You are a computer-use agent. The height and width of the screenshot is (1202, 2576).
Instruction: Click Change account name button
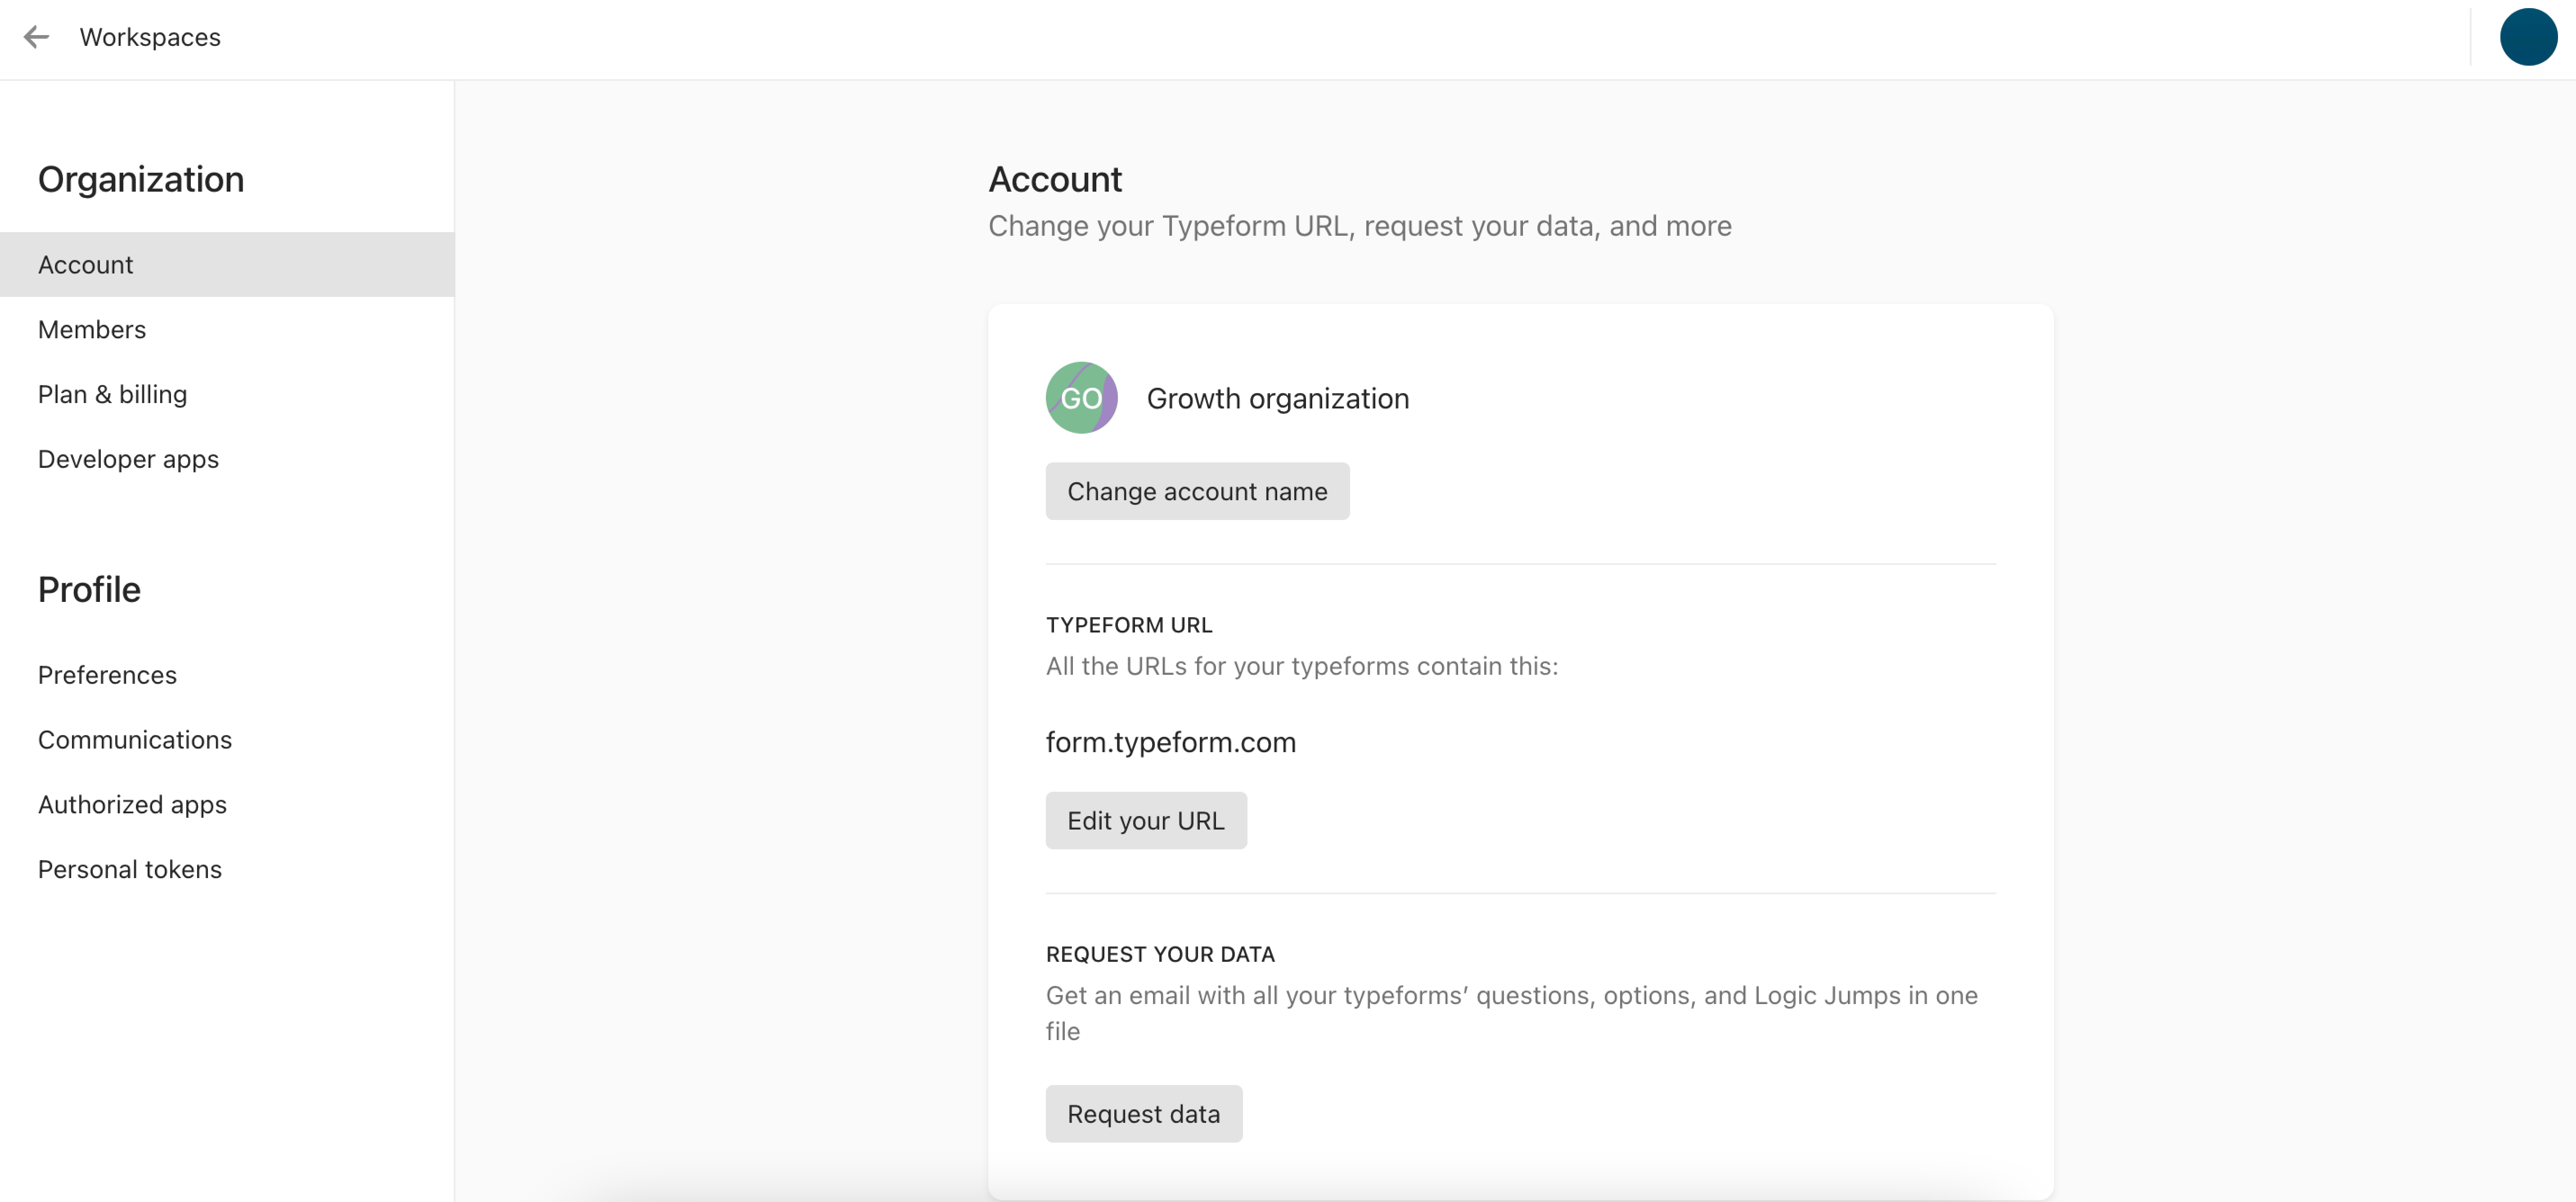(x=1197, y=491)
